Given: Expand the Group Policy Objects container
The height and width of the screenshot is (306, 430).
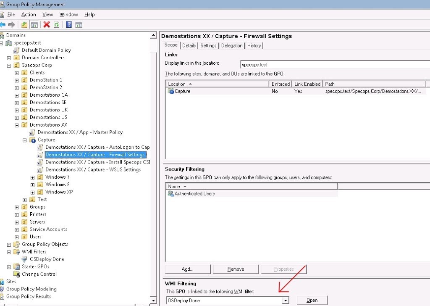Looking at the screenshot, I should click(9, 245).
